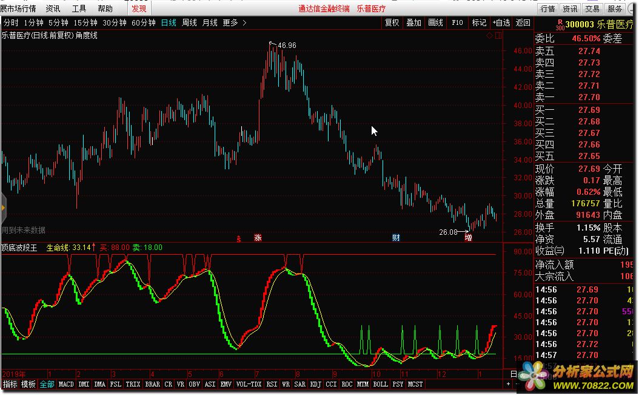Select the WR indicator
Viewport: 639px width, 395px height.
pos(286,385)
